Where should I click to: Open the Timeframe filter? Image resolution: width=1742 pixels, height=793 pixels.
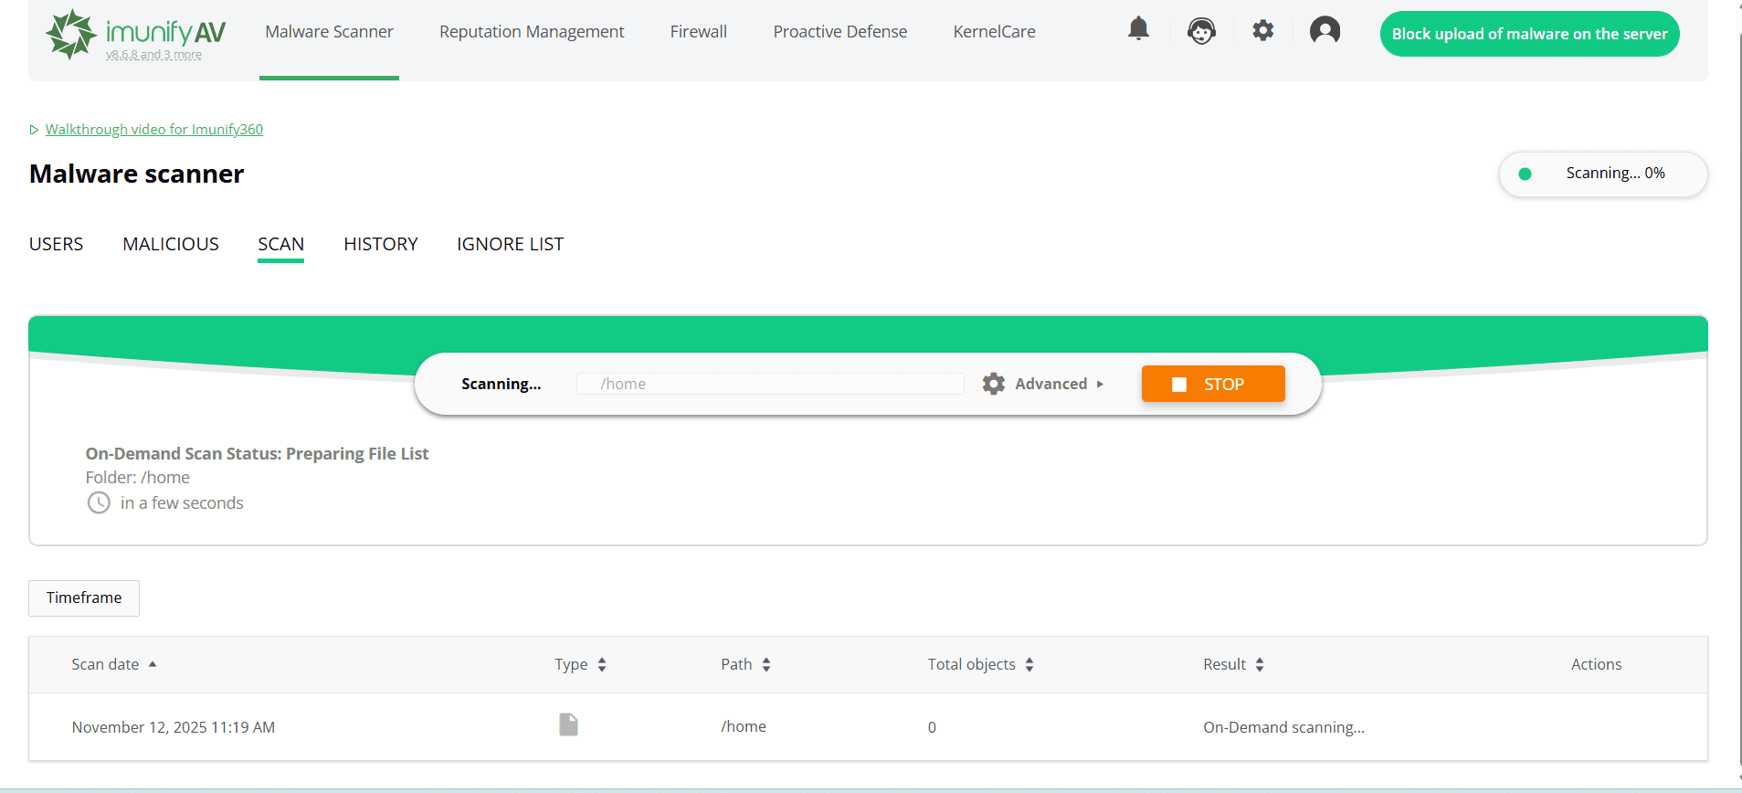84,597
